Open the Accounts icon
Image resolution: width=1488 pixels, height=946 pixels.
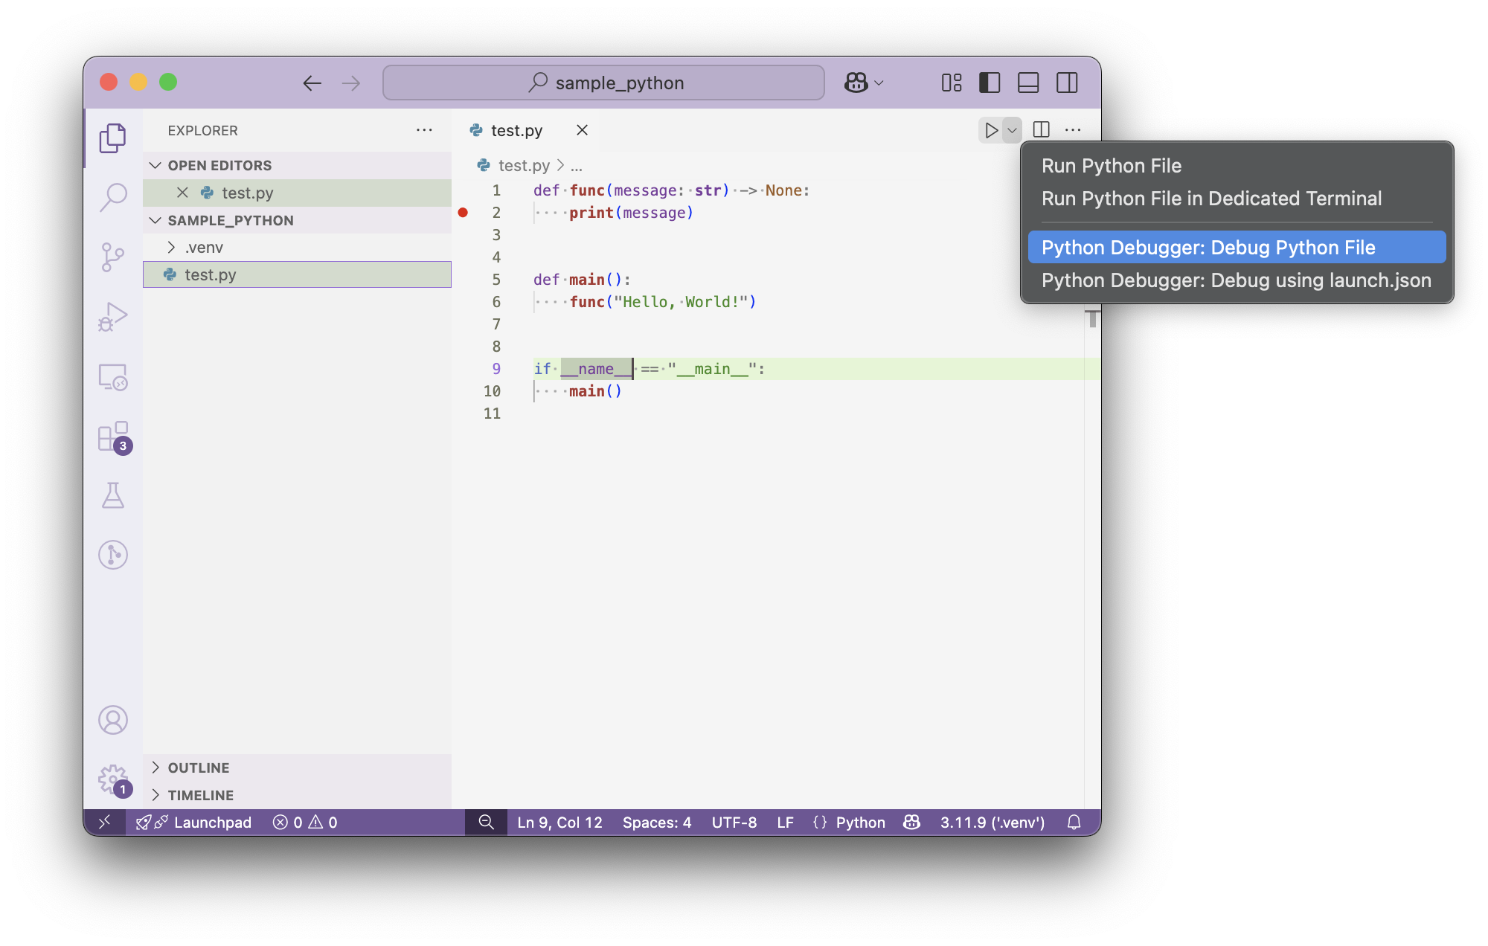click(113, 720)
